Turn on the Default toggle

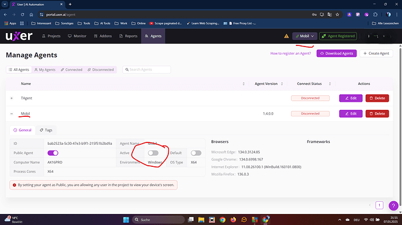click(x=196, y=153)
